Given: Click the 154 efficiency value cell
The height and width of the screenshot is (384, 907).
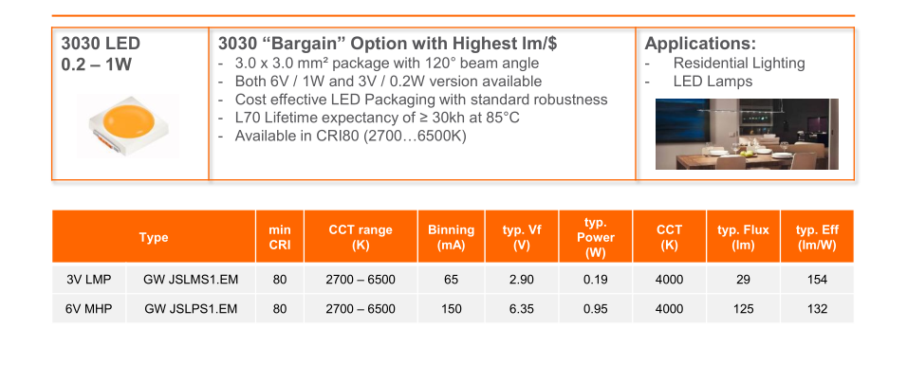Looking at the screenshot, I should [817, 280].
